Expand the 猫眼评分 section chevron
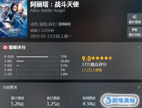 point(139,47)
